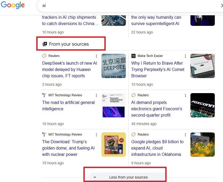Open the three-dot menu beside 'The road to artificial general intelligence'
Image resolution: width=223 pixels, height=182 pixels.
pos(96,95)
